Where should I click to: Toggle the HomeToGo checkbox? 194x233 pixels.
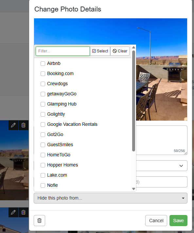43,155
